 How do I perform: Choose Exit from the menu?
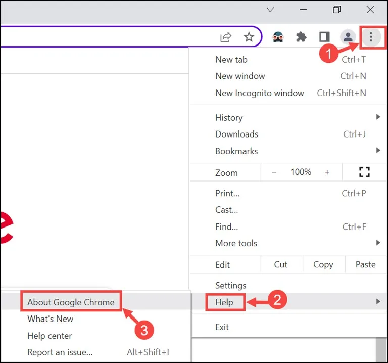288,327
